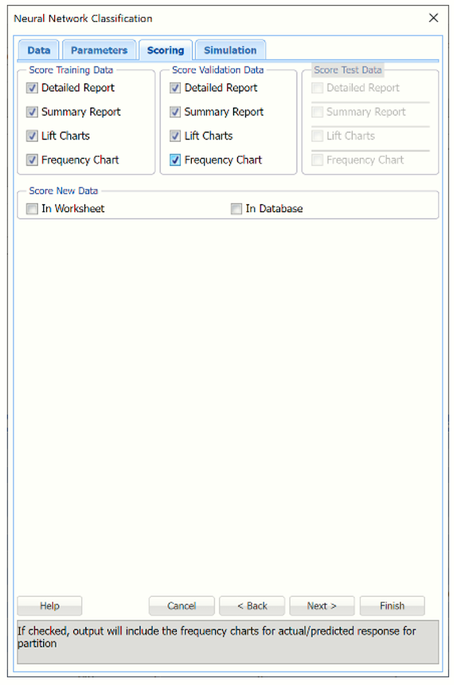The height and width of the screenshot is (685, 454).
Task: Switch to the Data tab
Action: tap(38, 50)
